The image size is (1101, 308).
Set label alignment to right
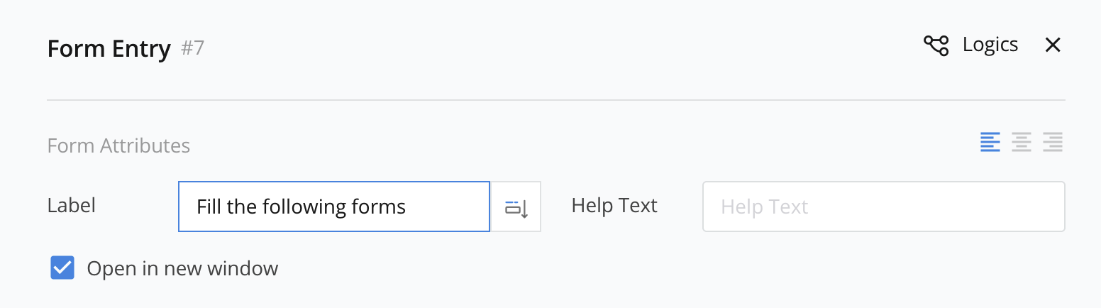click(x=1053, y=142)
